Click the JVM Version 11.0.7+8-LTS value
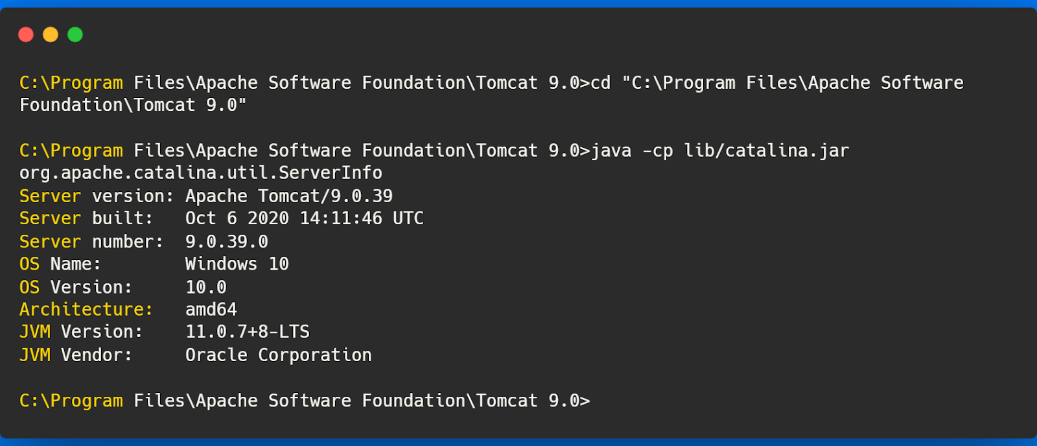1037x446 pixels. [x=248, y=332]
